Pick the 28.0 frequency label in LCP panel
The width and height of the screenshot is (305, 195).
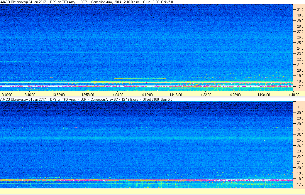coord(300,124)
